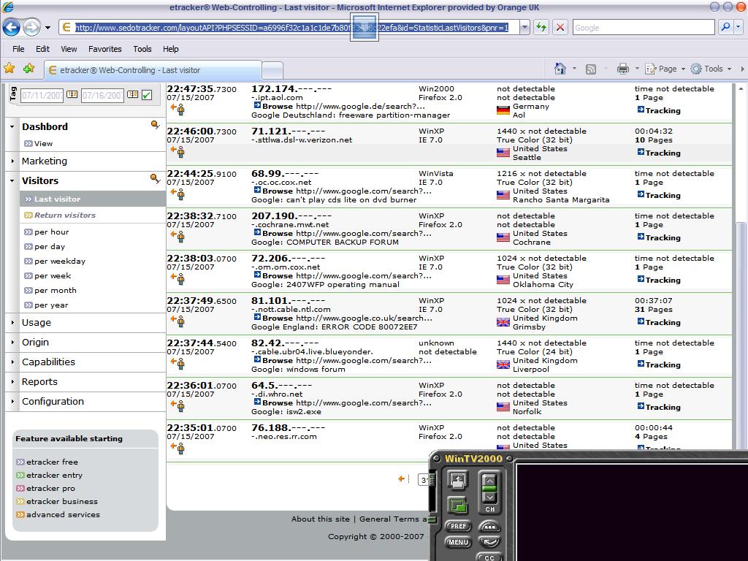Screen dimensions: 748x561
Task: Open the Help menu
Action: [x=170, y=49]
